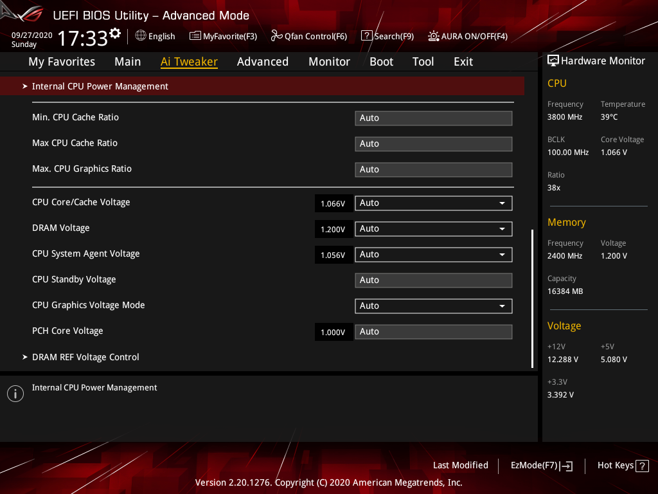This screenshot has width=658, height=494.
Task: Click CPU Standby Voltage label
Action: 74,279
